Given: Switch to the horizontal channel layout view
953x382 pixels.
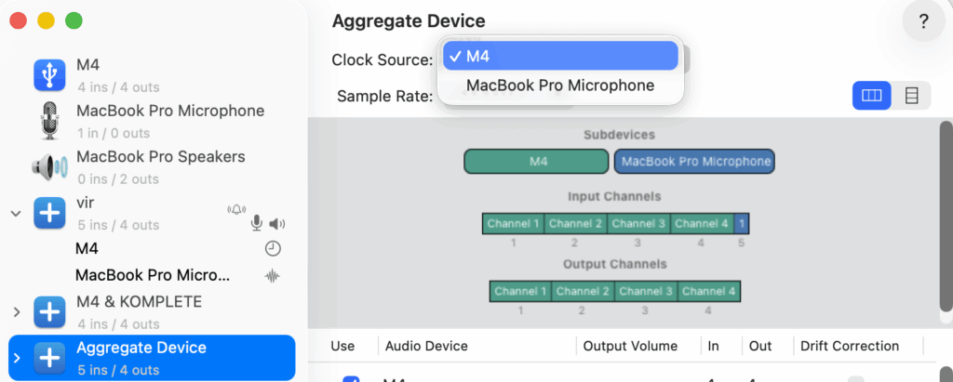Looking at the screenshot, I should [872, 96].
